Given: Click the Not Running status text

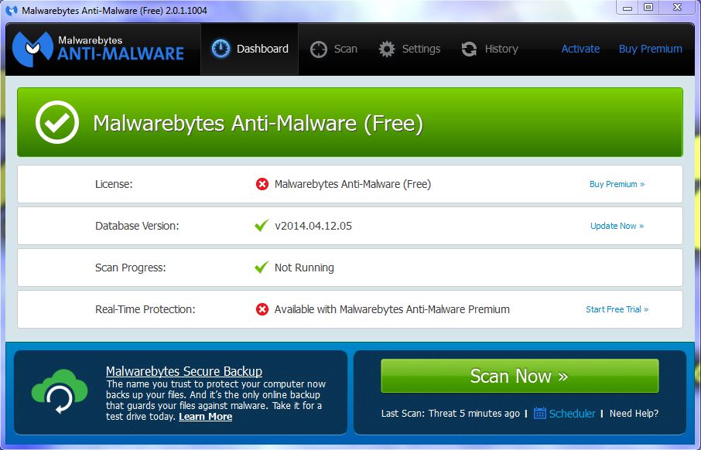Looking at the screenshot, I should click(x=304, y=268).
